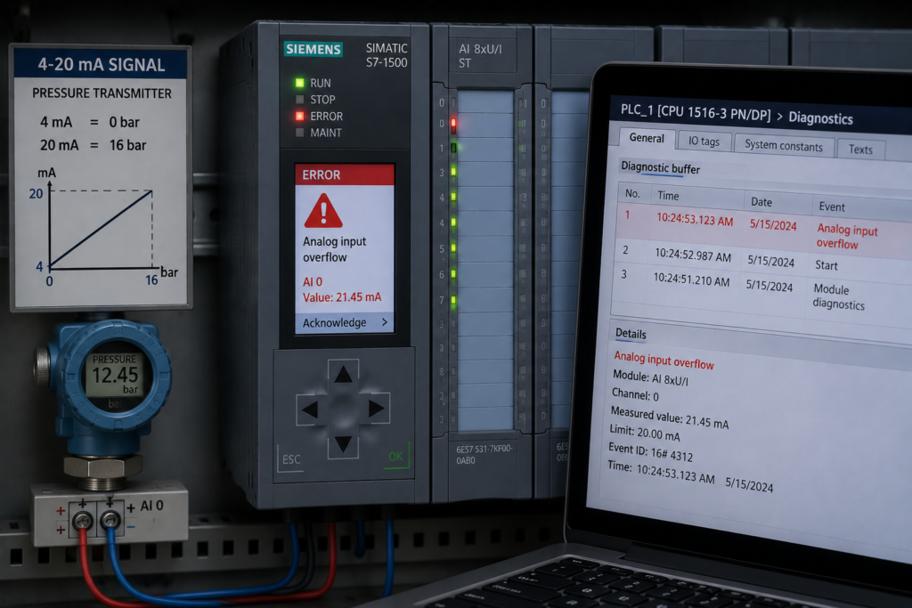
Task: Click the 'AI 0' text on display
Action: pos(313,282)
